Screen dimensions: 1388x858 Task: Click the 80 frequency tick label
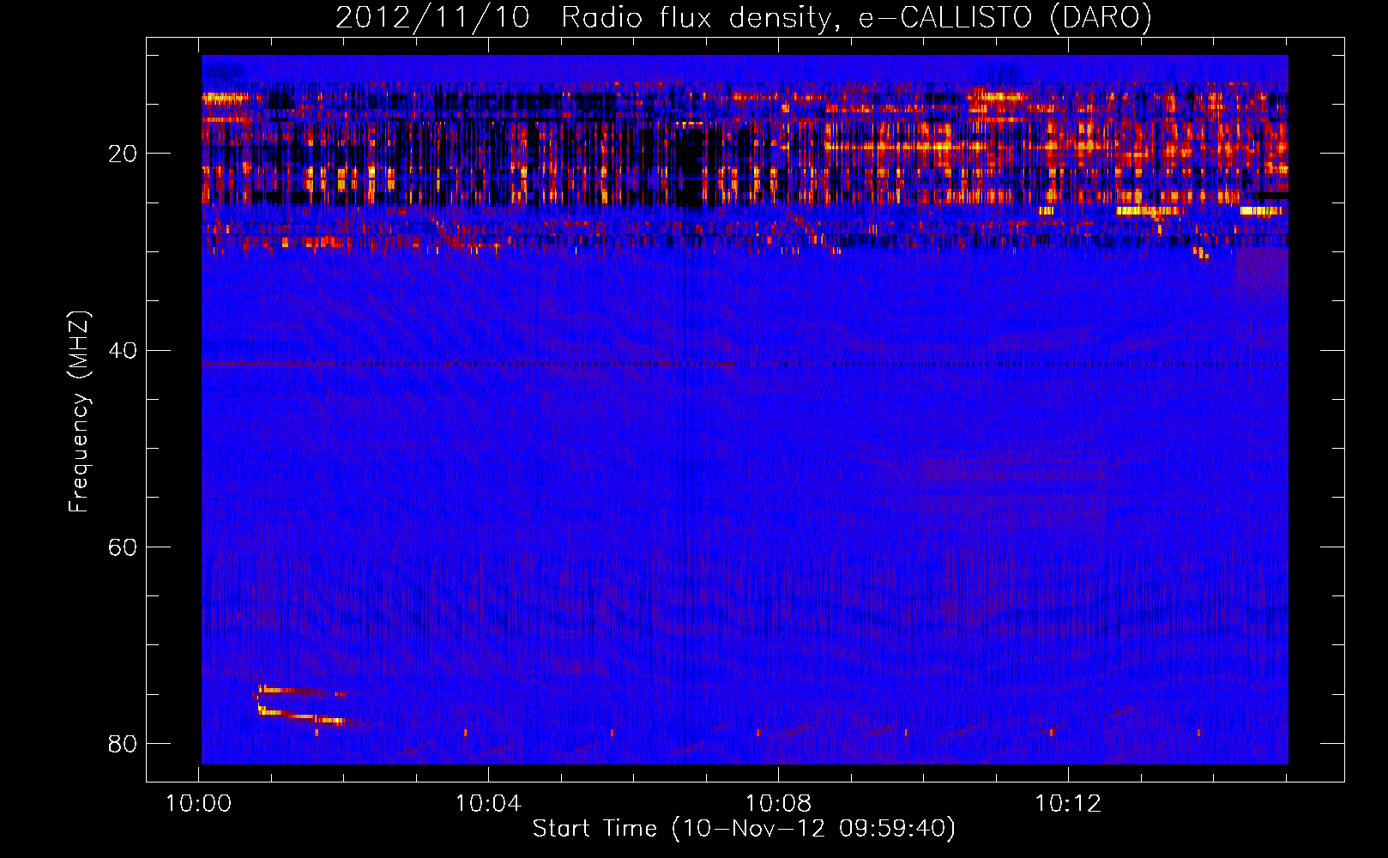coord(123,743)
